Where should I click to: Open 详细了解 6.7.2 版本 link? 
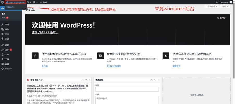pos(45,32)
